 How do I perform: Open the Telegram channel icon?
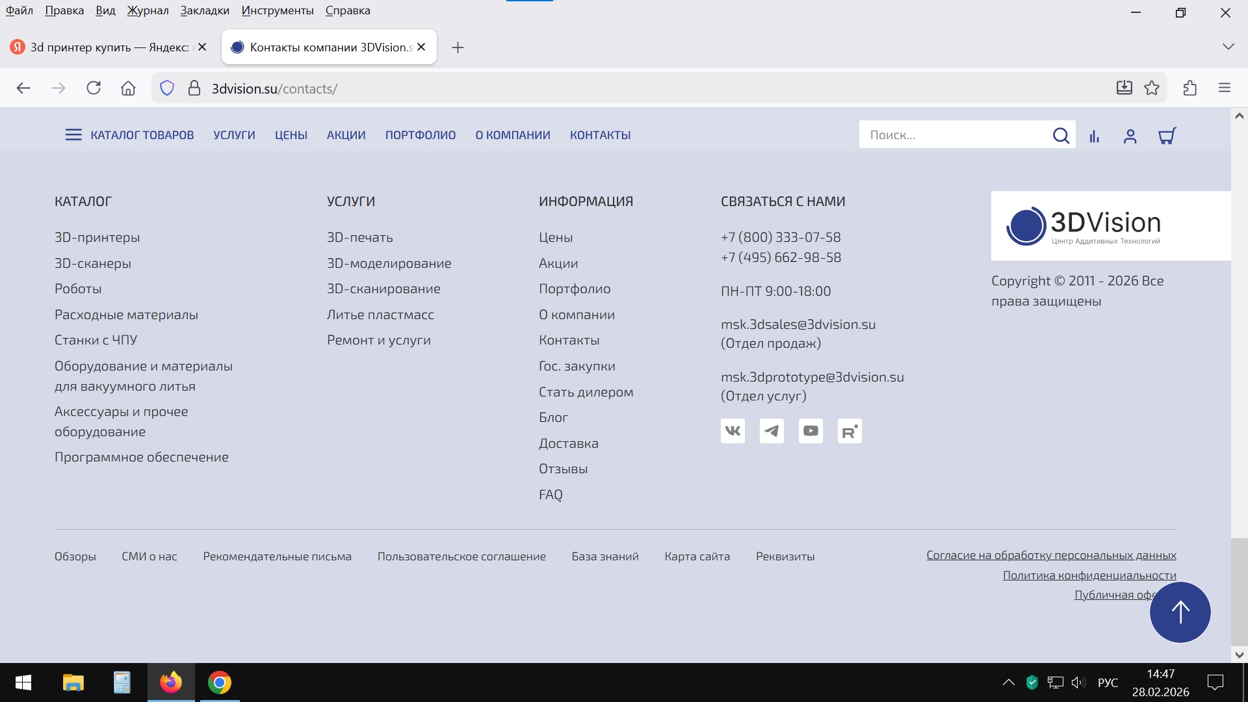click(x=772, y=431)
